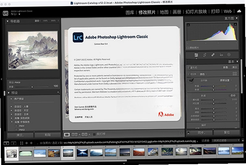Open the 画册 Book module

(177, 12)
